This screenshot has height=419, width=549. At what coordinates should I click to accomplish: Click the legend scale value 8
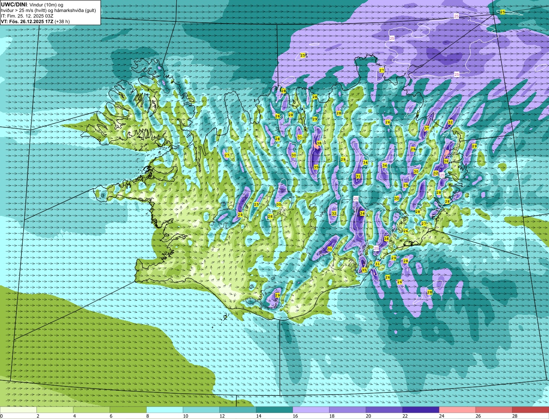tap(148, 416)
